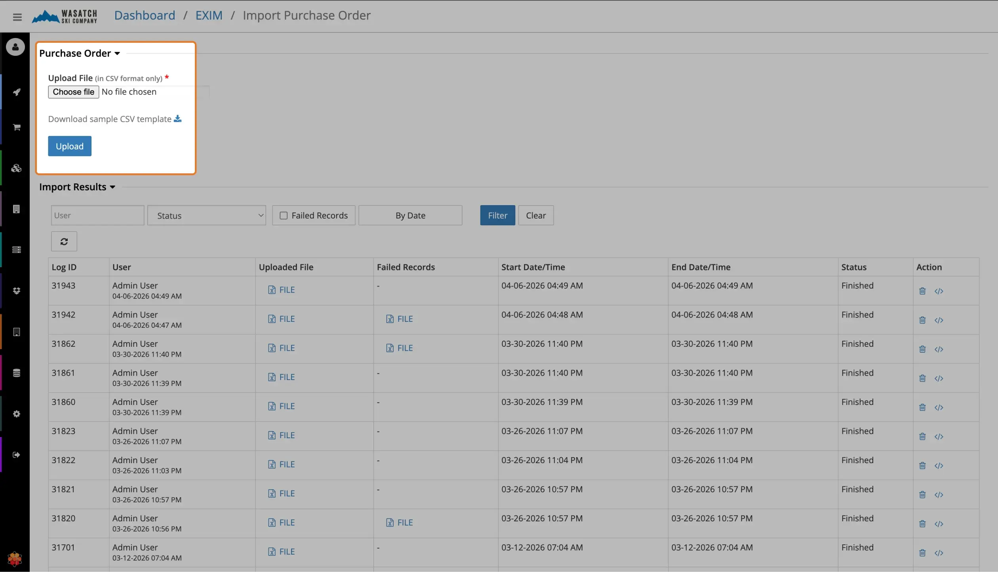Open the shopping cart sidebar icon
Image resolution: width=998 pixels, height=572 pixels.
(x=16, y=127)
